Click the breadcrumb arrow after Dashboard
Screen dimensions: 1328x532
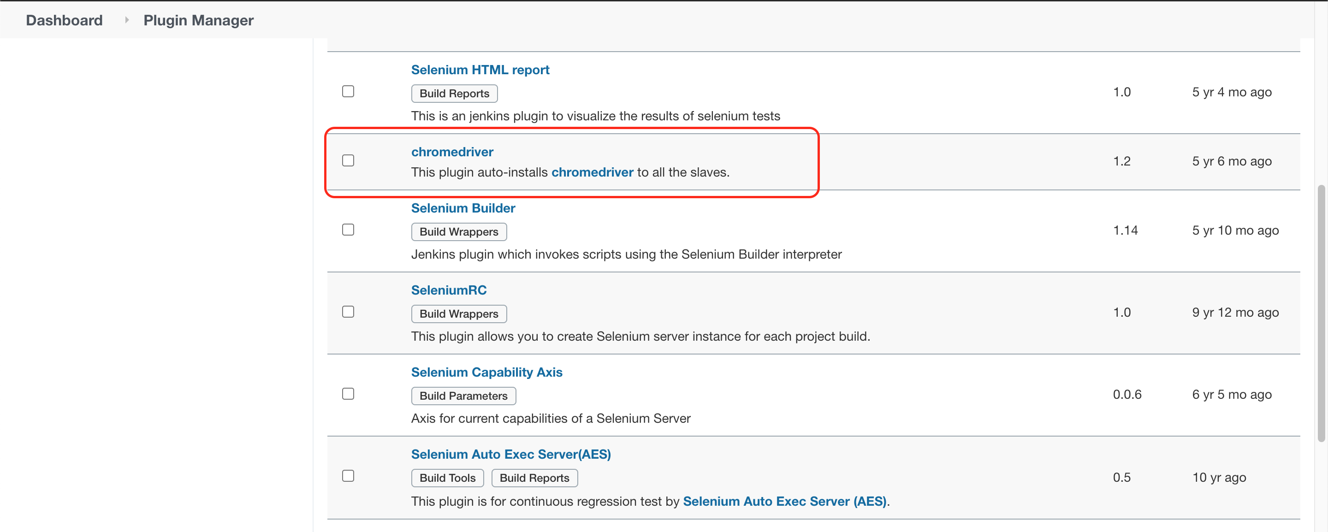[126, 20]
